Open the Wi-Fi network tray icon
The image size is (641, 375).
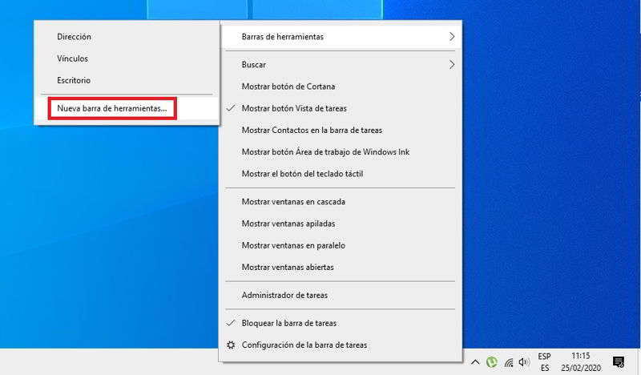click(509, 362)
